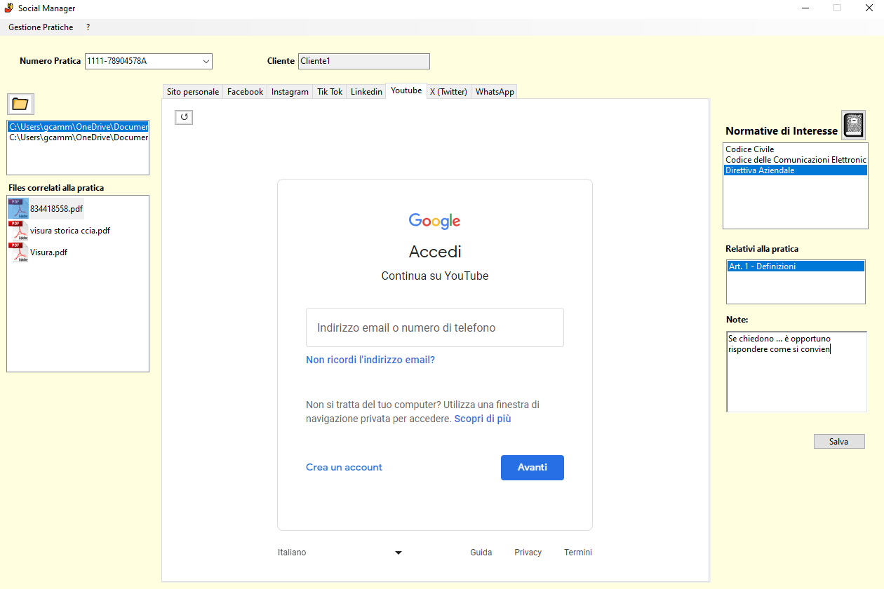Follow the Crea un account link
The height and width of the screenshot is (589, 884).
click(x=344, y=468)
